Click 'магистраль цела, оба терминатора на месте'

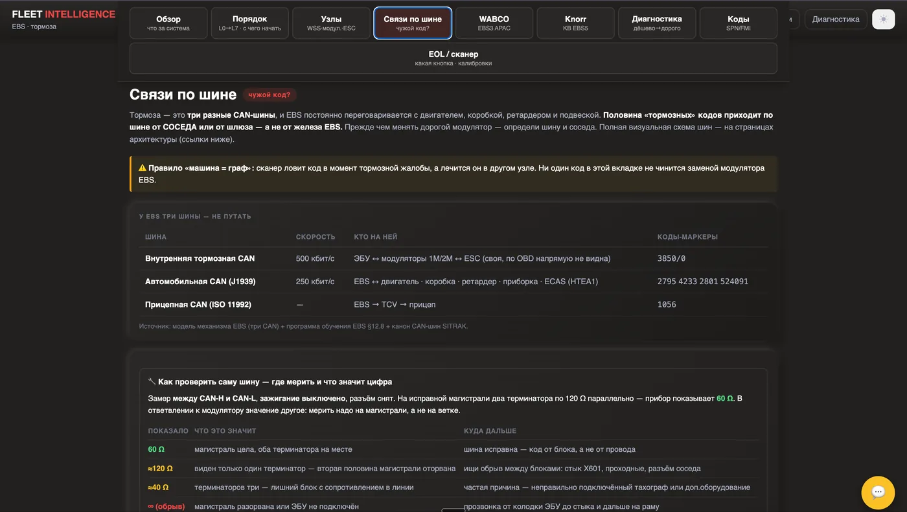coord(273,449)
